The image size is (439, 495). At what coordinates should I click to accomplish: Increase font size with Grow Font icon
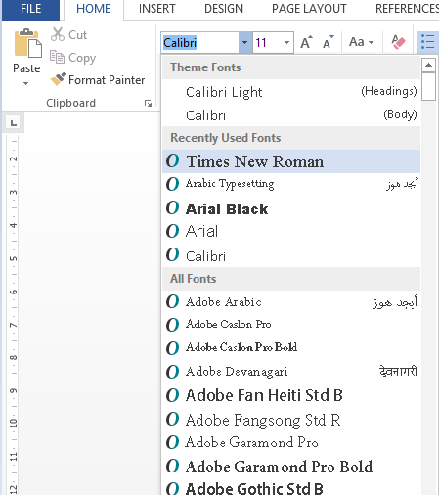(x=306, y=42)
